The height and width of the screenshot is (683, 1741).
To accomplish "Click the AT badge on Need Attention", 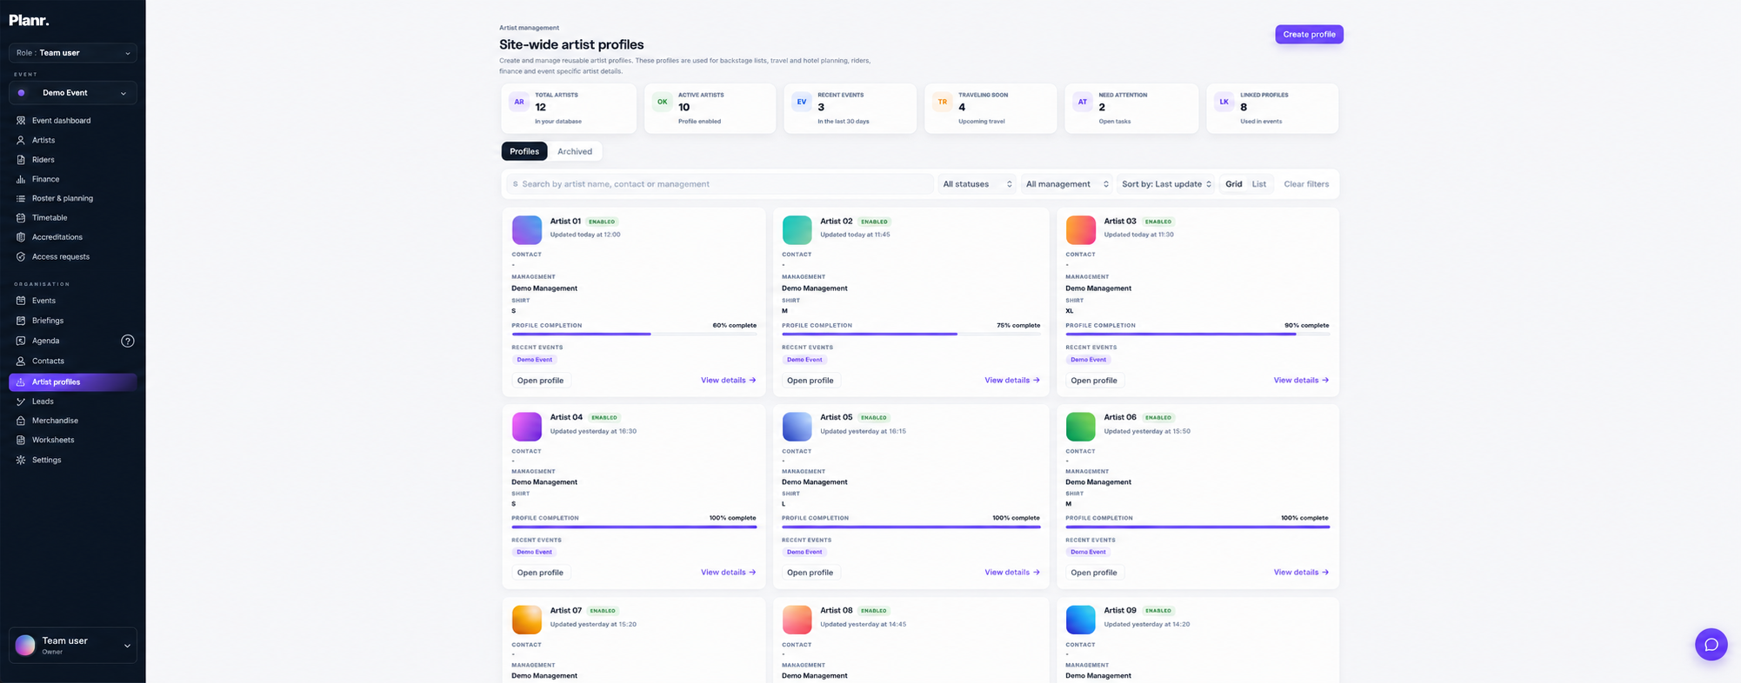I will pyautogui.click(x=1083, y=102).
